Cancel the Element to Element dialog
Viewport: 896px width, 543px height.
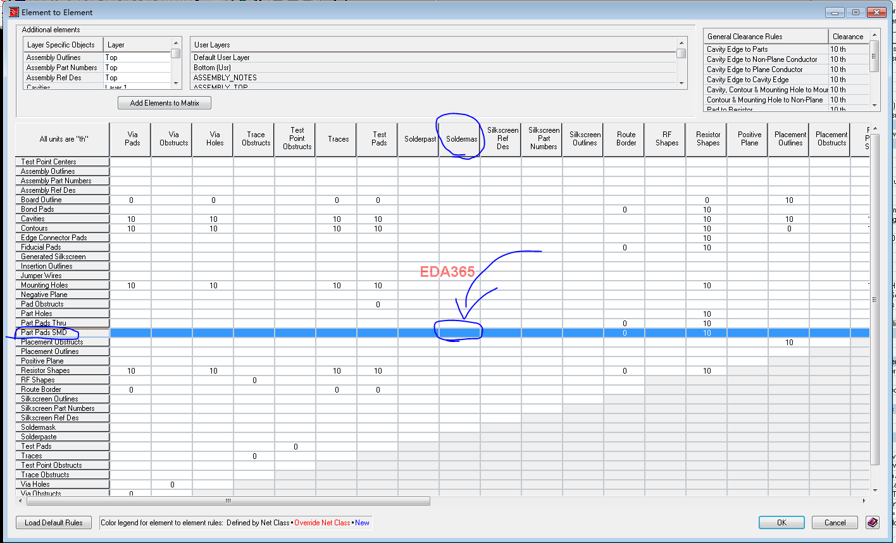pyautogui.click(x=835, y=523)
